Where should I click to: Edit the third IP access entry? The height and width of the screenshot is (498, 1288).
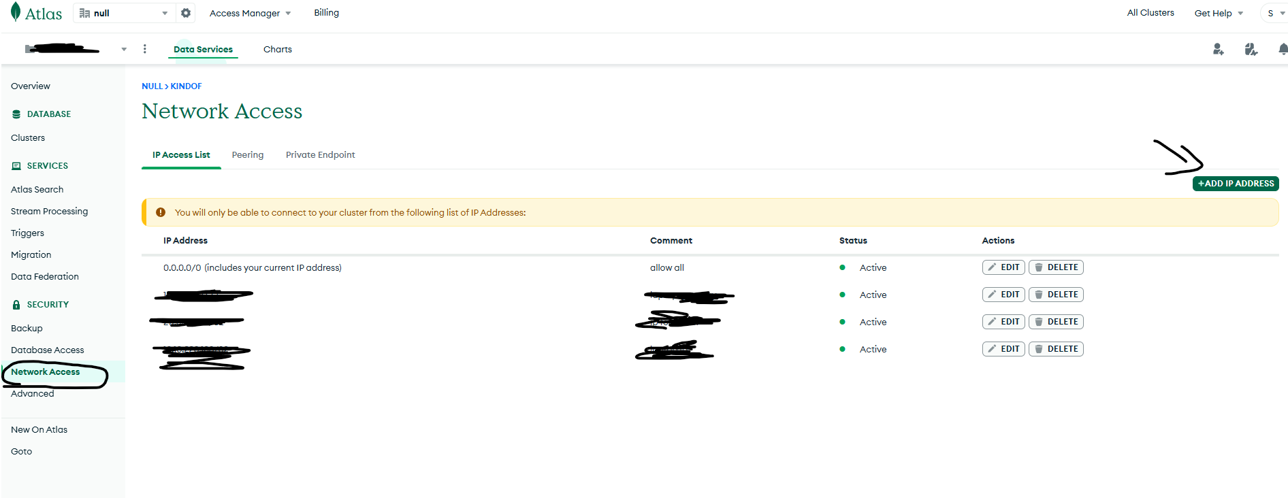[1003, 322]
